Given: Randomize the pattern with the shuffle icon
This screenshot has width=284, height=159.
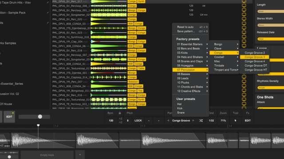Looking at the screenshot, I should (201, 121).
